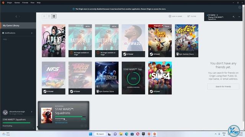Open the Need for Speed Payback tile
The height and width of the screenshot is (137, 245).
tap(80, 78)
